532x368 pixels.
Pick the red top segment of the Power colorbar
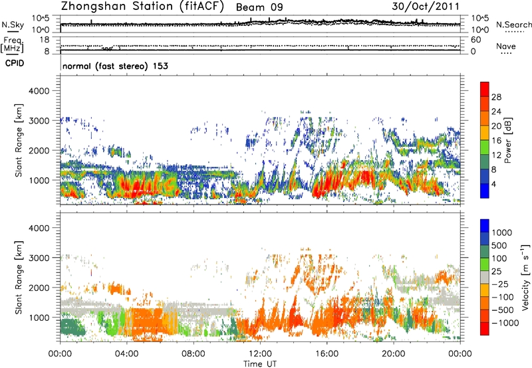tap(485, 90)
